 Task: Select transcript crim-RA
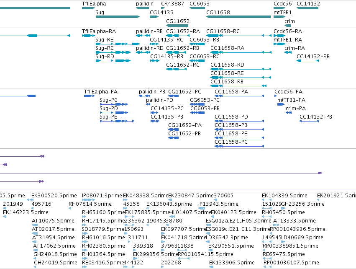click(x=295, y=48)
